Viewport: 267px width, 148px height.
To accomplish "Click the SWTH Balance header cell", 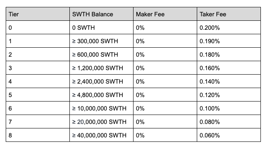I will [x=102, y=14].
